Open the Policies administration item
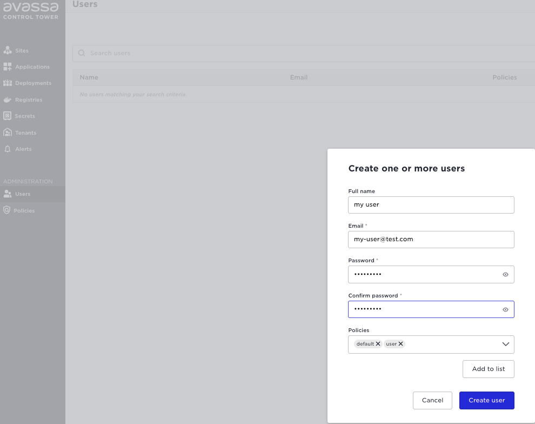Viewport: 535px width, 424px height. click(32, 210)
